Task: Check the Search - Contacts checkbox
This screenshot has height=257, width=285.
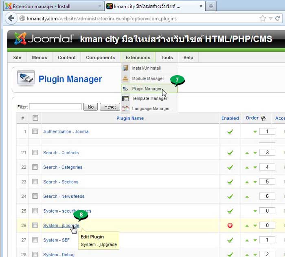Action: tap(35, 152)
